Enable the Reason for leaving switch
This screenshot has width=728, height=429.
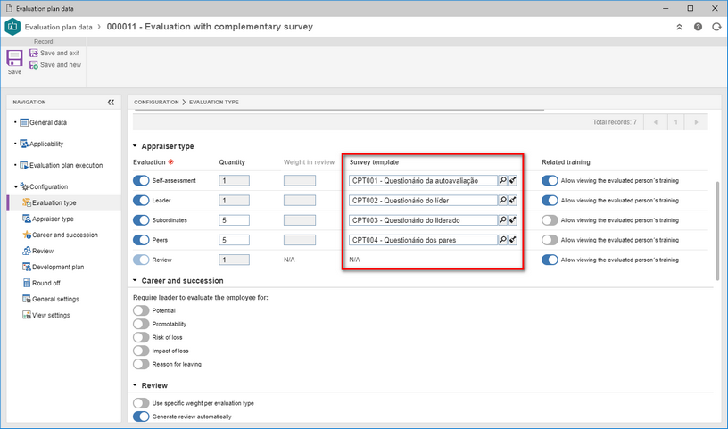pyautogui.click(x=141, y=365)
